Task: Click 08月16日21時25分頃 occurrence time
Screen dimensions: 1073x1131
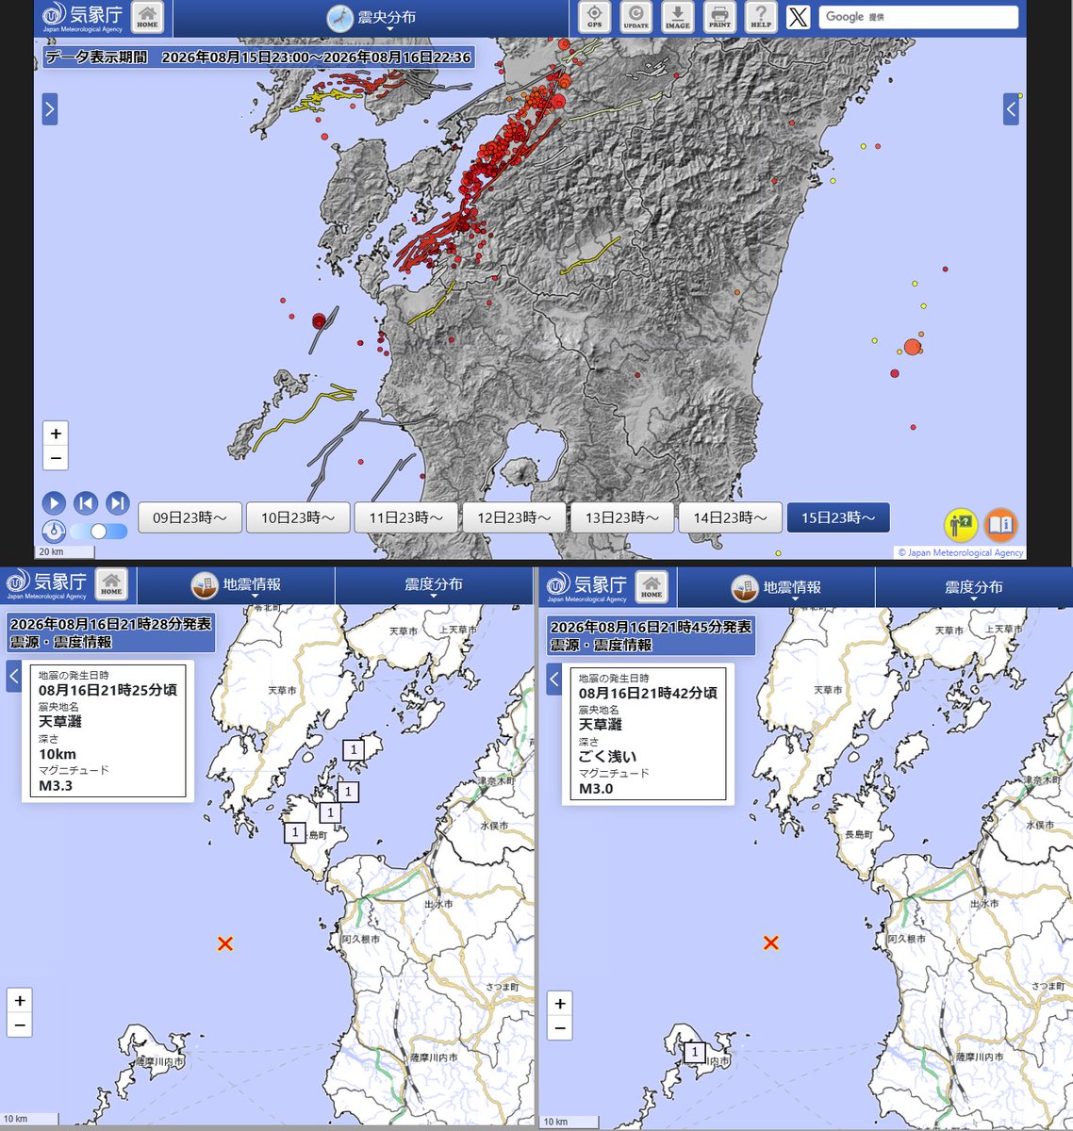Action: (107, 690)
